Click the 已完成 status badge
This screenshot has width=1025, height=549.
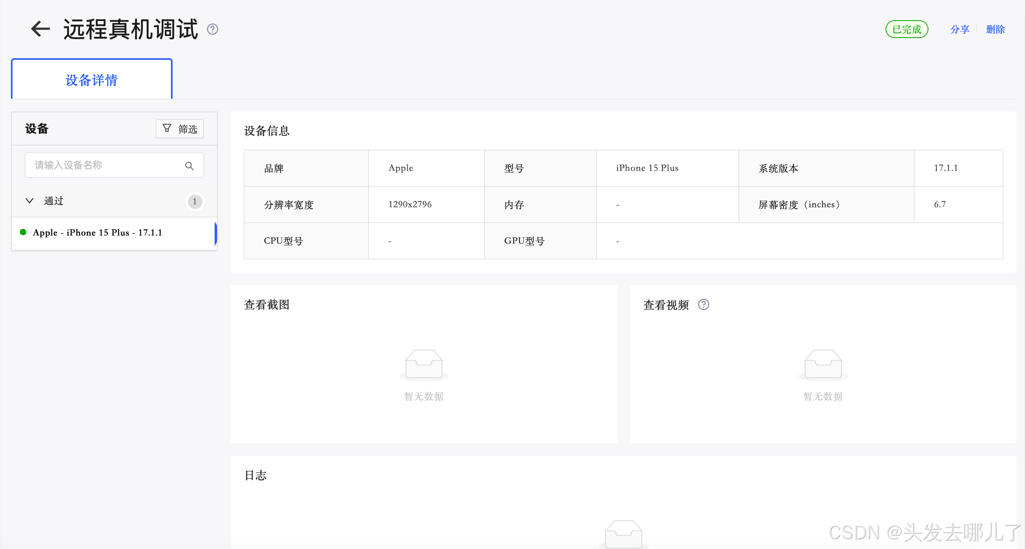tap(907, 30)
